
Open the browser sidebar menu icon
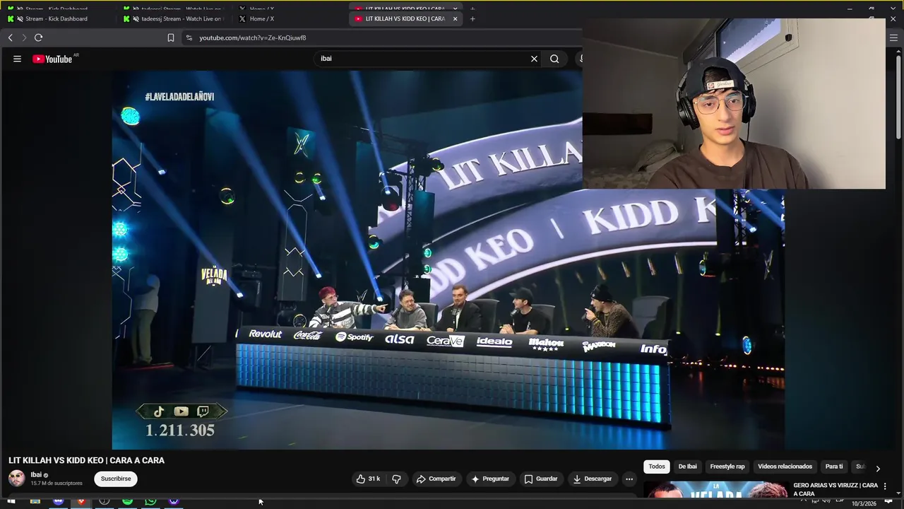tap(893, 37)
